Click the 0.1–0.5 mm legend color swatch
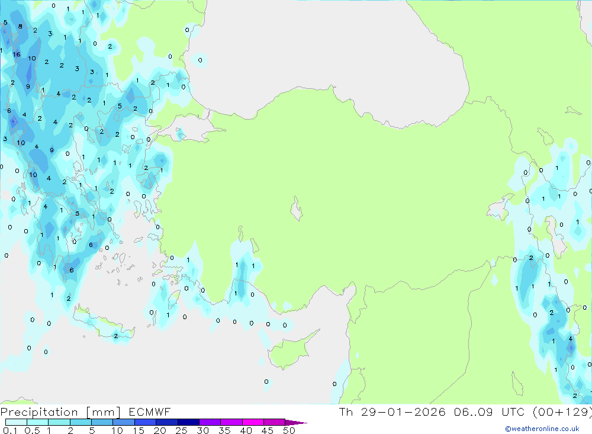Image resolution: width=592 pixels, height=434 pixels. tap(16, 422)
